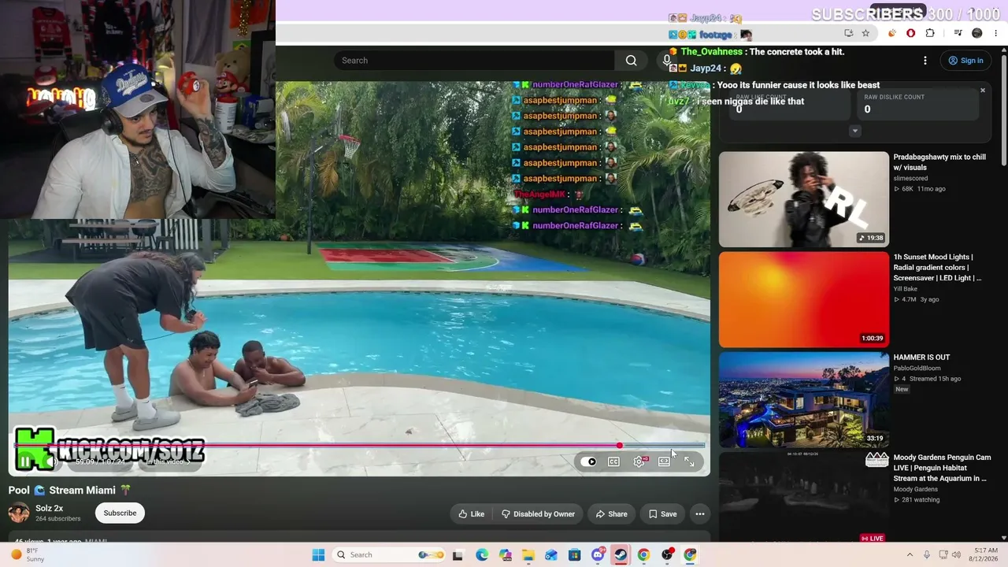The height and width of the screenshot is (567, 1008).
Task: Open the Chrome extensions puzzle icon
Action: pos(930,33)
